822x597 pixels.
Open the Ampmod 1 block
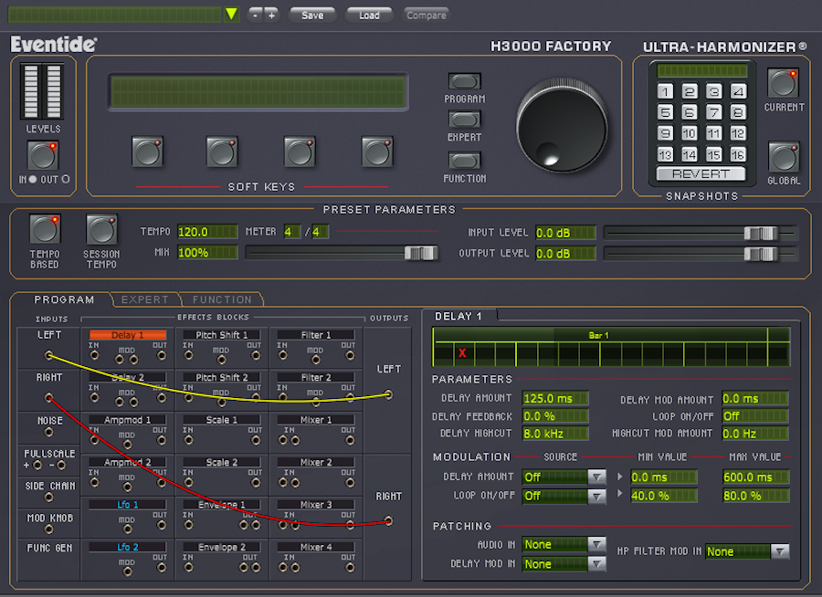point(127,420)
